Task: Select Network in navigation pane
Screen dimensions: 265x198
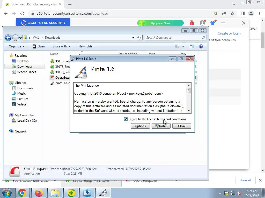Action: coord(20,131)
